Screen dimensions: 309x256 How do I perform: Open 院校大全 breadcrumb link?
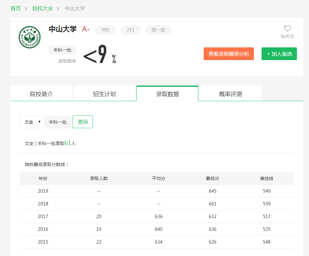43,9
